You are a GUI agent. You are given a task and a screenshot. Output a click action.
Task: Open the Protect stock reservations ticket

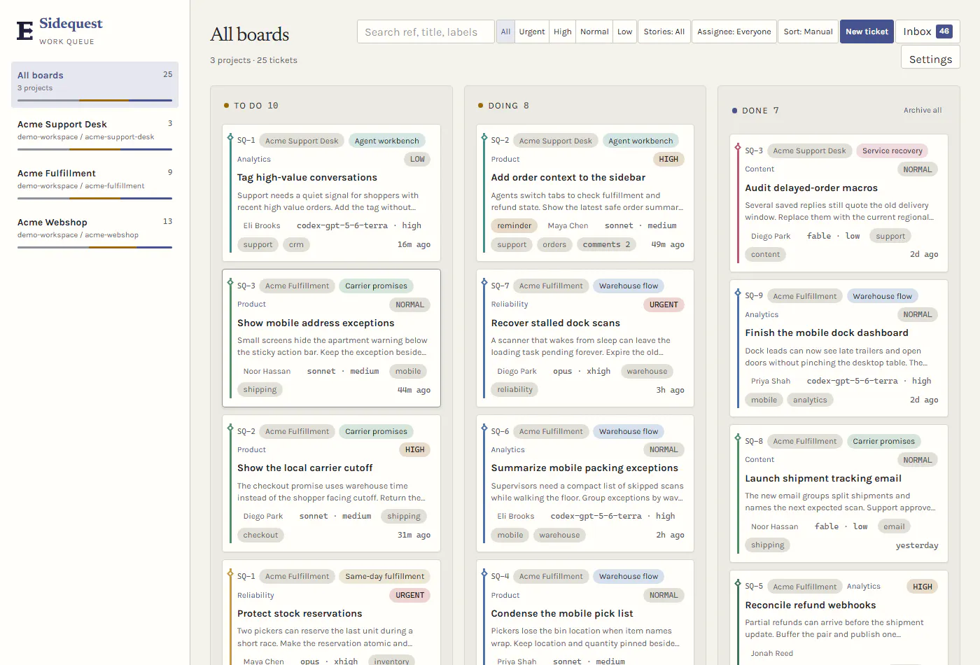(x=331, y=612)
